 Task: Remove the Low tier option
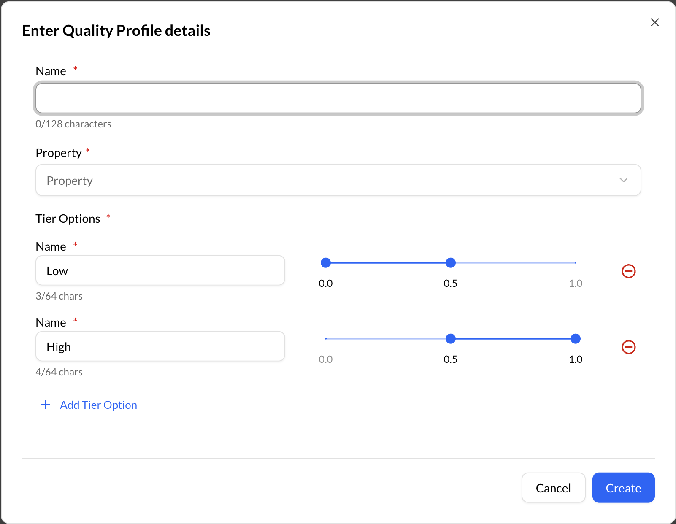pos(628,271)
